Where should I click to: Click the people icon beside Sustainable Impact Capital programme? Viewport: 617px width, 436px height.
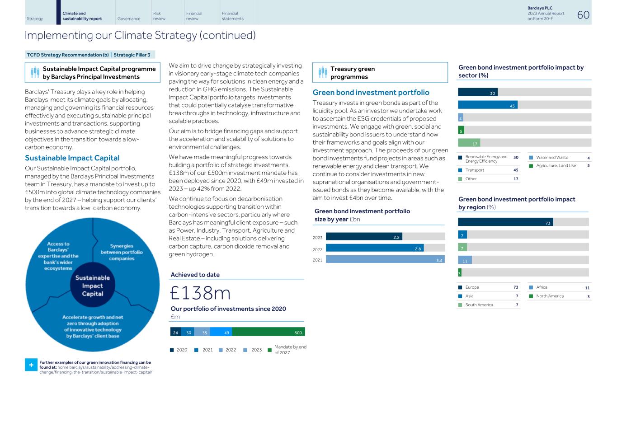(x=36, y=72)
